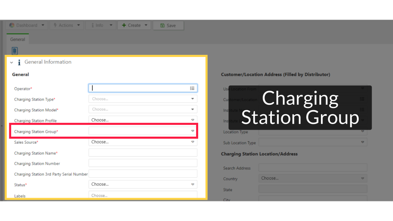
Task: Click the "Customer/Location Address (Filled by Distributor)" heading
Action: tap(276, 74)
